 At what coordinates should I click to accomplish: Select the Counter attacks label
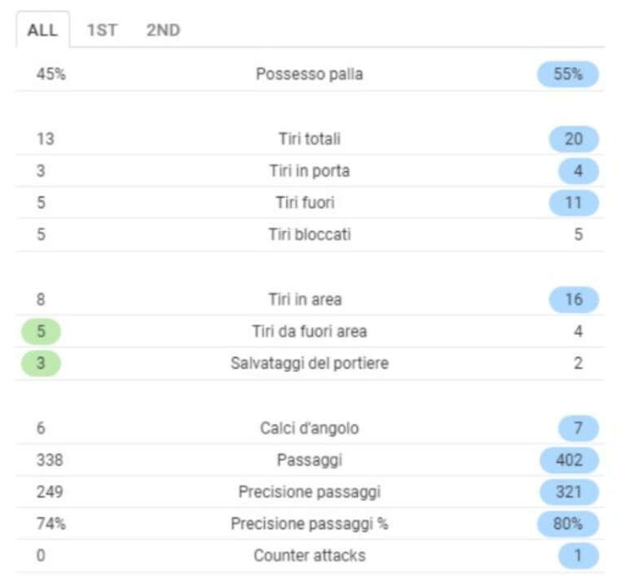click(310, 556)
